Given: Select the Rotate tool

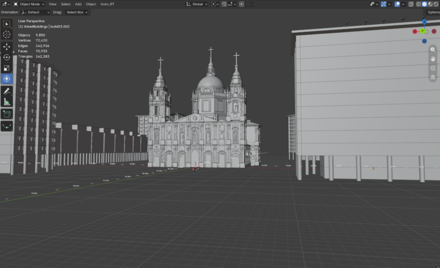Looking at the screenshot, I should click(x=7, y=57).
